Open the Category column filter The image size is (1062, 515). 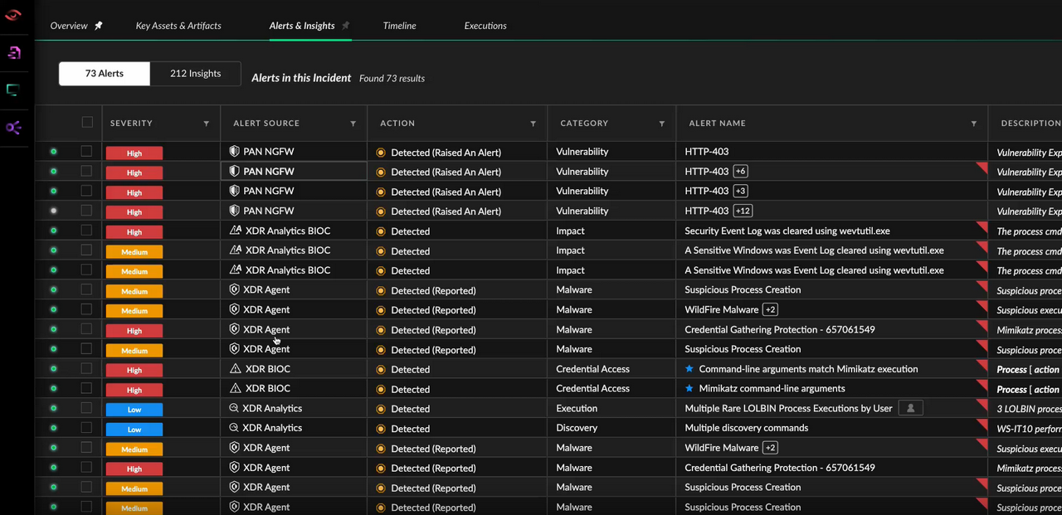tap(662, 124)
